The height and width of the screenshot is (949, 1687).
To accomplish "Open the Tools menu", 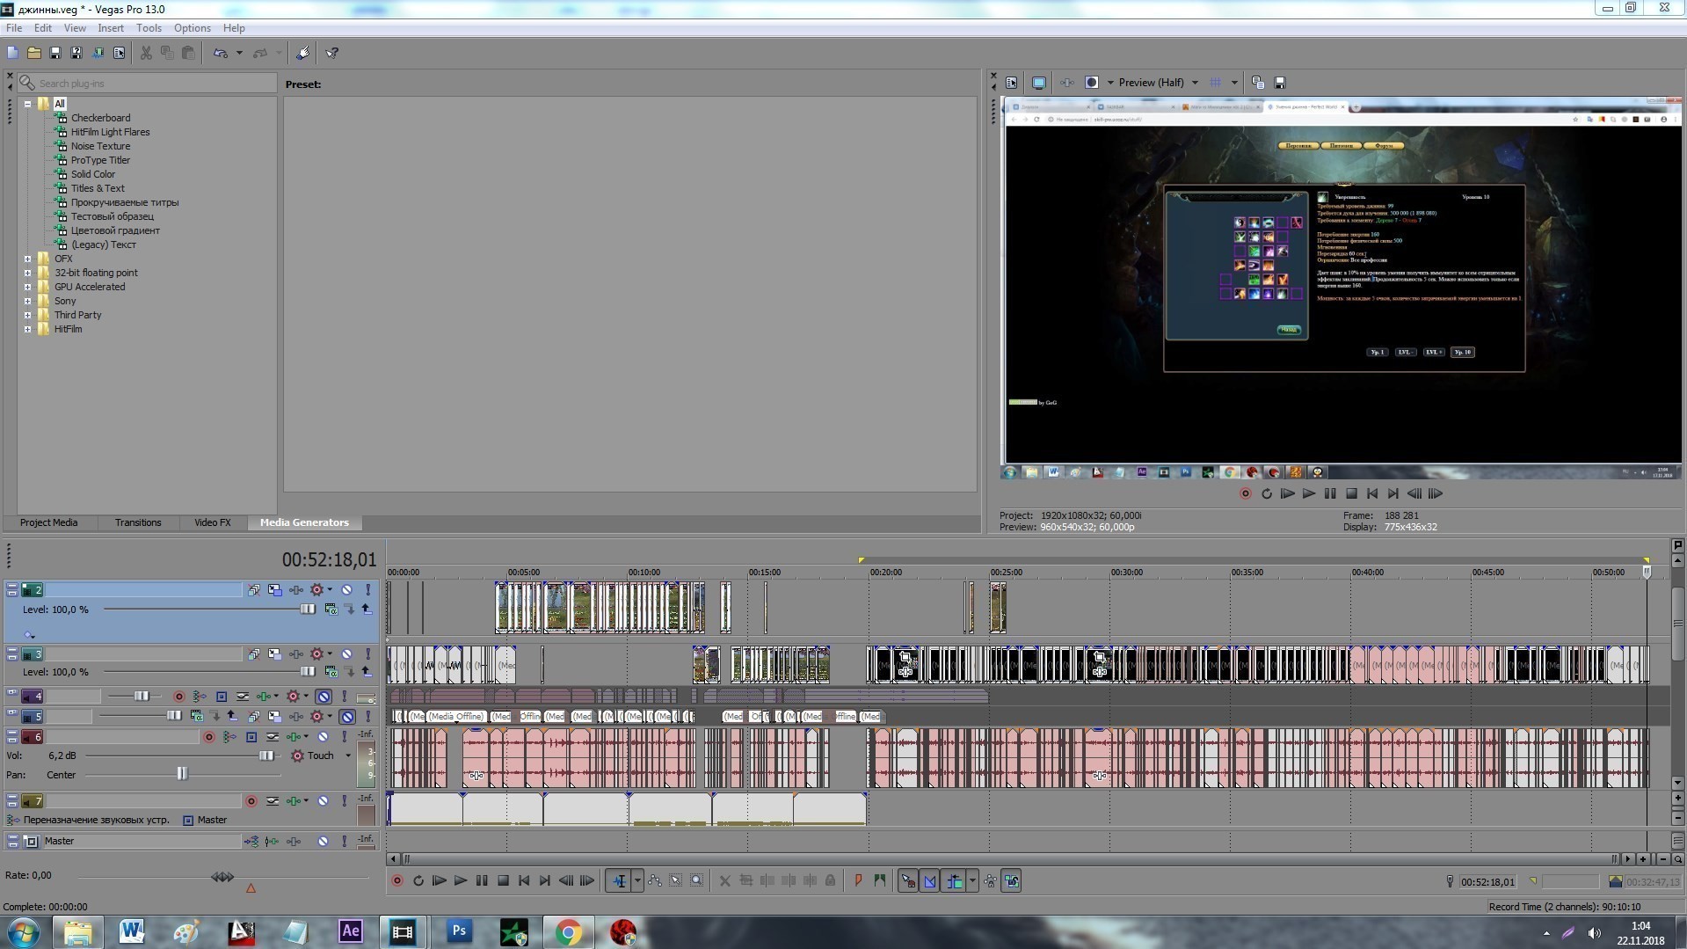I will (x=149, y=28).
